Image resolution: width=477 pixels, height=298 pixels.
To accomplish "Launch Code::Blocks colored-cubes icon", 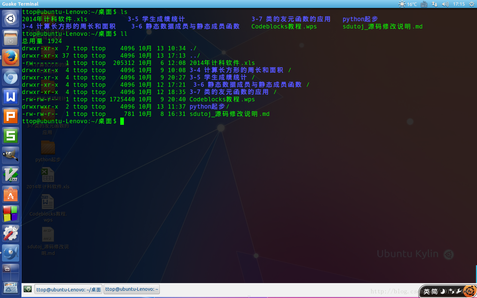I will coord(11,214).
